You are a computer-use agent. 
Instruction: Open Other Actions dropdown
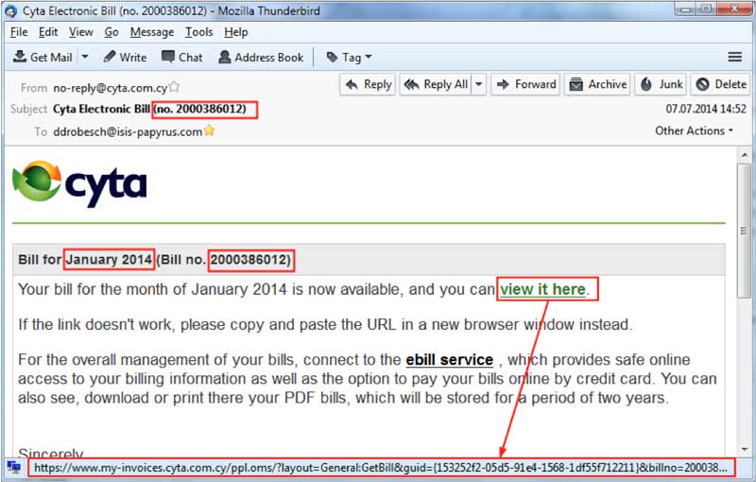click(x=694, y=131)
